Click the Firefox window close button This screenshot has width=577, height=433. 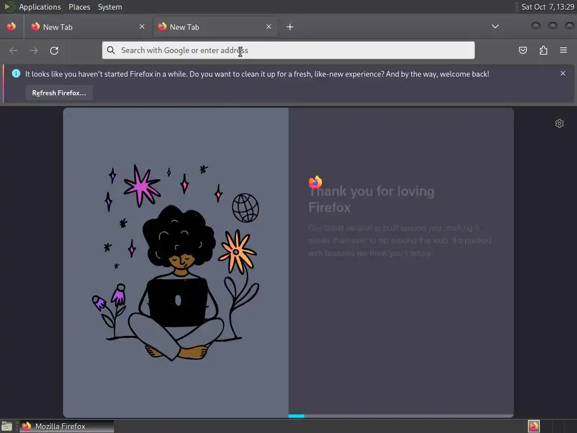click(x=569, y=25)
